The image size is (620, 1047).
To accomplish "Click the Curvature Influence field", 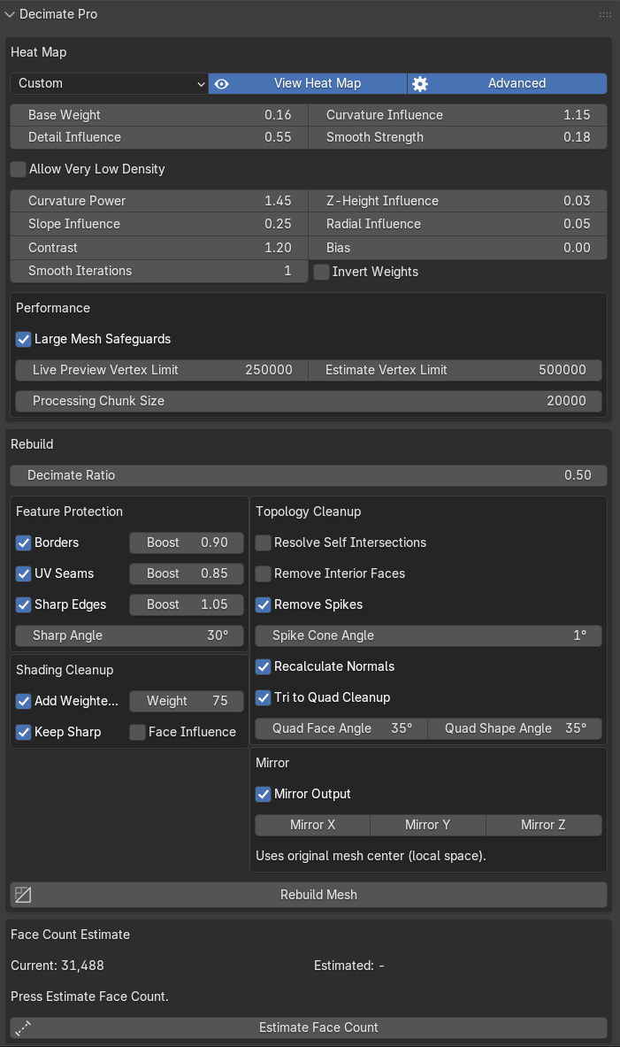I will pos(458,115).
